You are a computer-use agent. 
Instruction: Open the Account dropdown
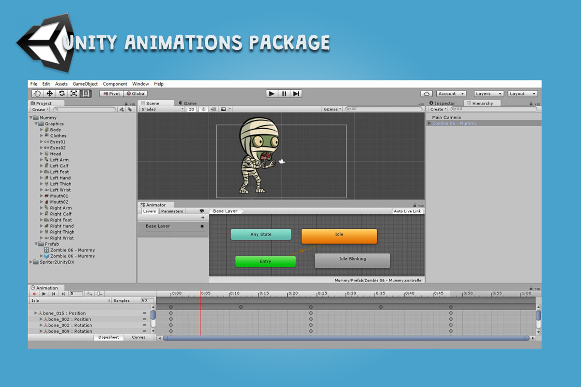point(451,93)
